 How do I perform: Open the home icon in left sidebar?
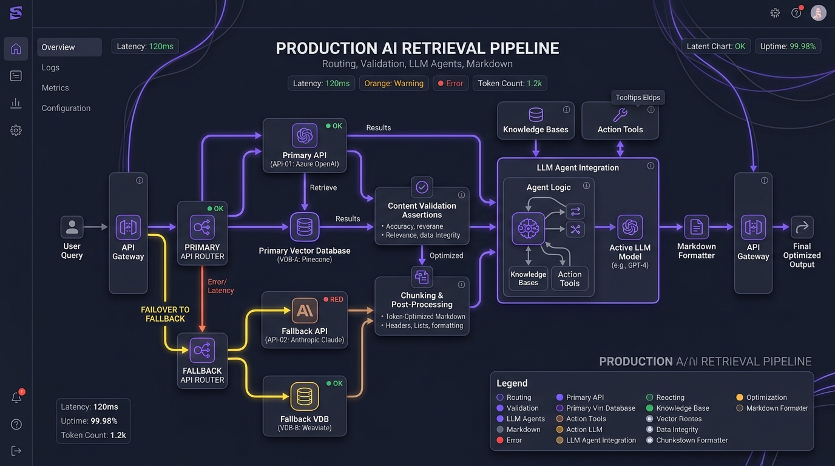[16, 49]
